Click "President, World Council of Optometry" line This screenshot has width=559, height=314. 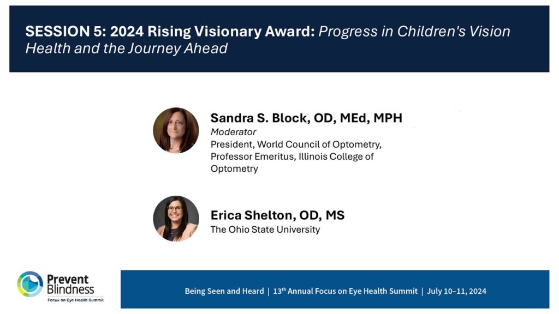tap(296, 144)
